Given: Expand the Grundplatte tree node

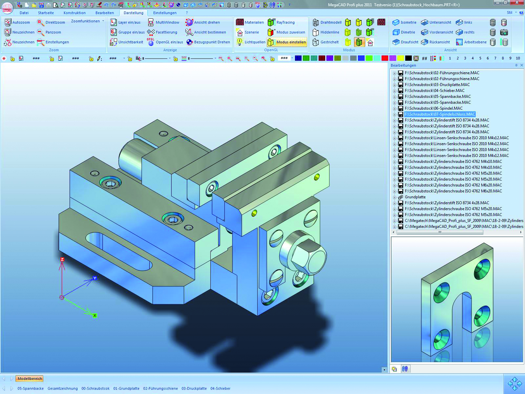Looking at the screenshot, I should 395,197.
